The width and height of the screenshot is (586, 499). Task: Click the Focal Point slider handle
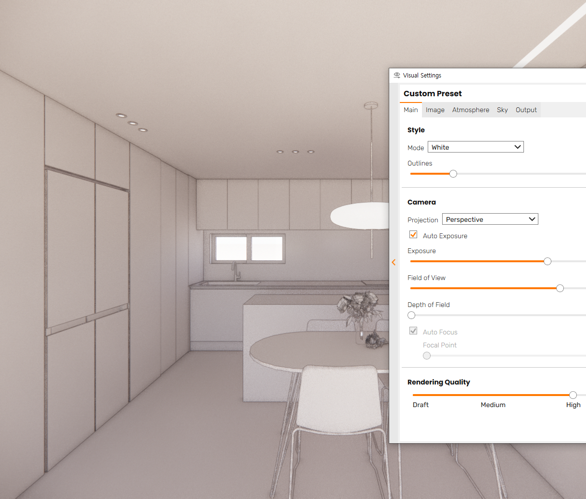click(426, 356)
